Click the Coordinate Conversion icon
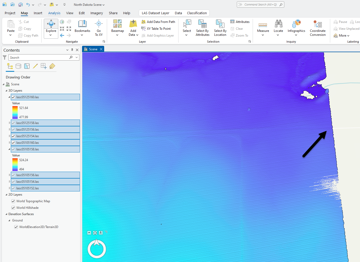360x262 pixels. tap(318, 24)
